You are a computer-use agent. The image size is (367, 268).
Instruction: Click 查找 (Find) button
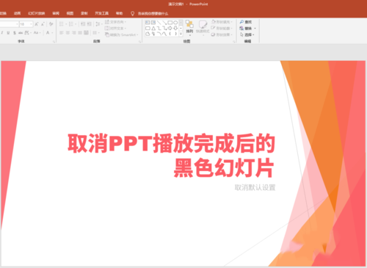click(x=246, y=22)
